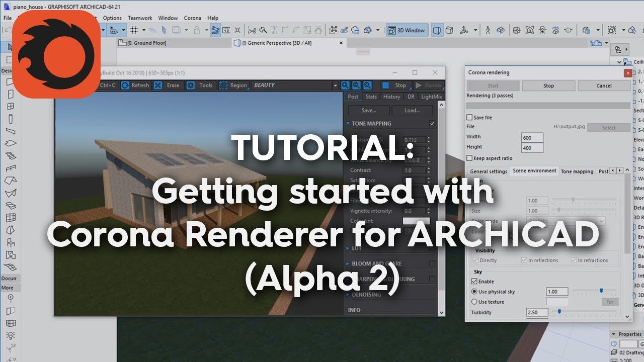
Task: Click the sky intensity slider handle
Action: click(x=601, y=291)
